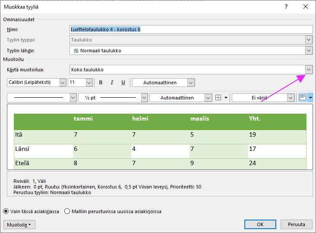Viewport: 316px width, 233px height.
Task: Toggle Underline formatting button
Action: tap(123, 83)
